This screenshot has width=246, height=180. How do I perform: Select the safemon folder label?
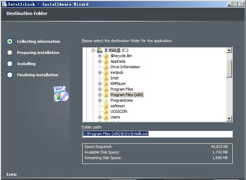118,106
